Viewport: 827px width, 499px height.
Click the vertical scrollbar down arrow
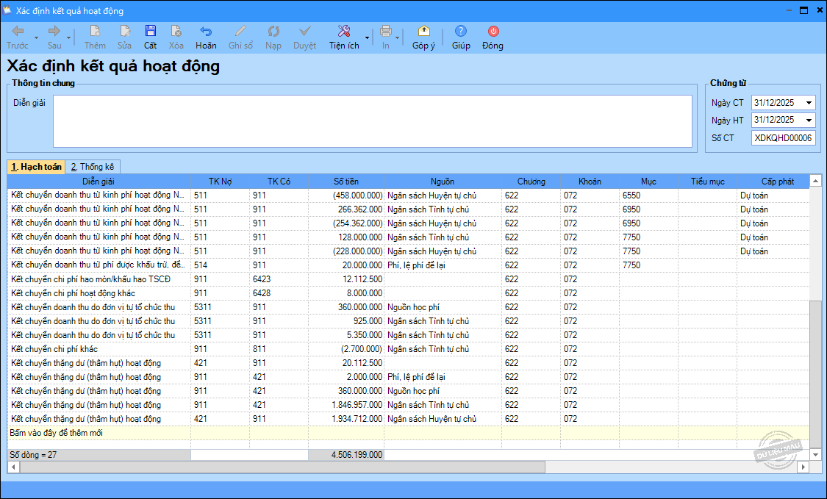point(815,455)
